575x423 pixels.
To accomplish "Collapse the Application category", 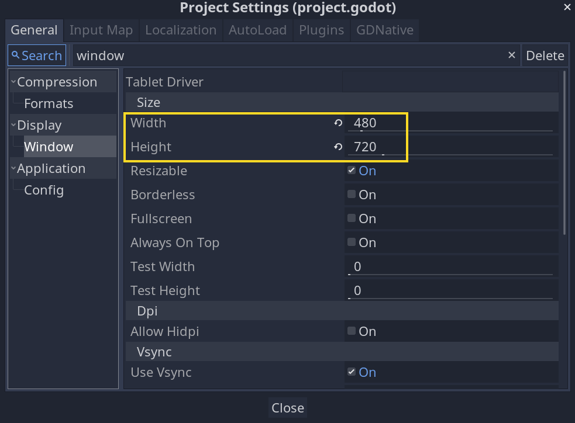I will [14, 168].
